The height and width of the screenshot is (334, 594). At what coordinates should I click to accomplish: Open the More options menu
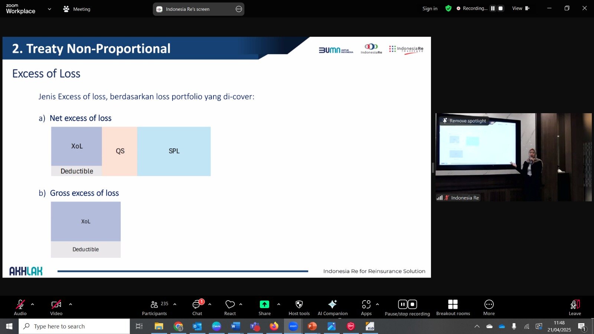(489, 307)
